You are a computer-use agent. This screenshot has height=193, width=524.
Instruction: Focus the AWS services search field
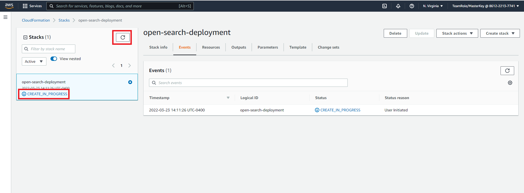pyautogui.click(x=120, y=6)
